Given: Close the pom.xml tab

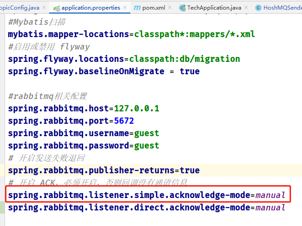Looking at the screenshot, I should [x=170, y=7].
